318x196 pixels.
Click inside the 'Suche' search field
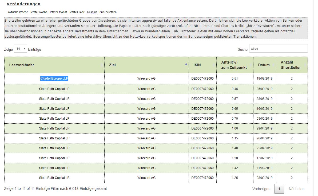[279, 48]
